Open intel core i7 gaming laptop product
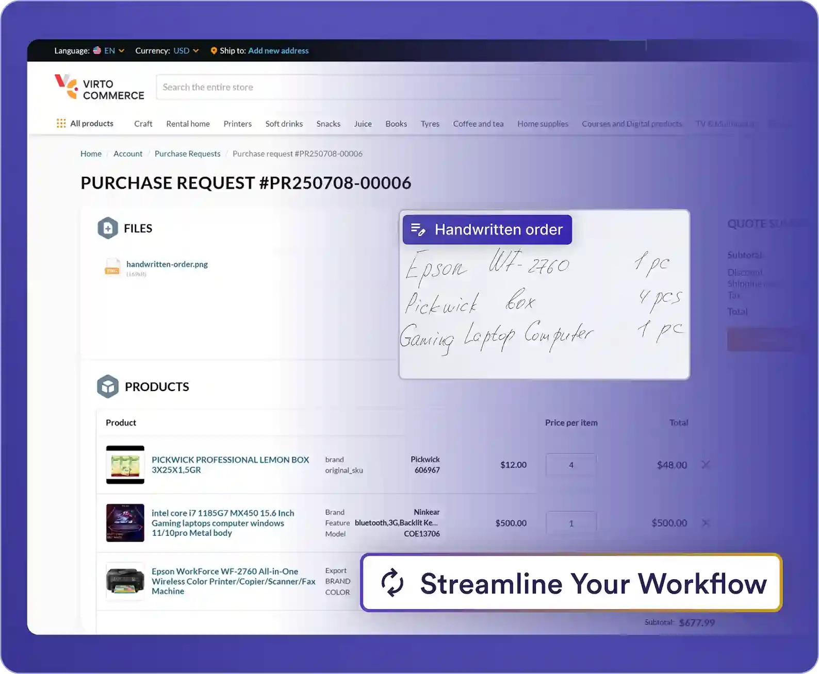This screenshot has width=819, height=674. (223, 523)
